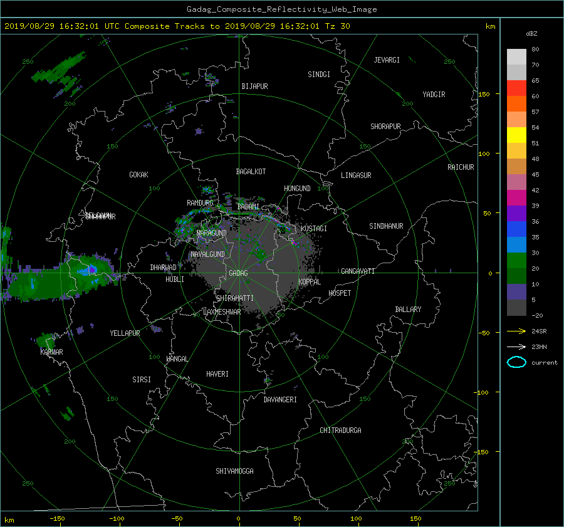Click the purple 36 dBZ color swatch
Image resolution: width=564 pixels, height=527 pixels.
point(516,214)
